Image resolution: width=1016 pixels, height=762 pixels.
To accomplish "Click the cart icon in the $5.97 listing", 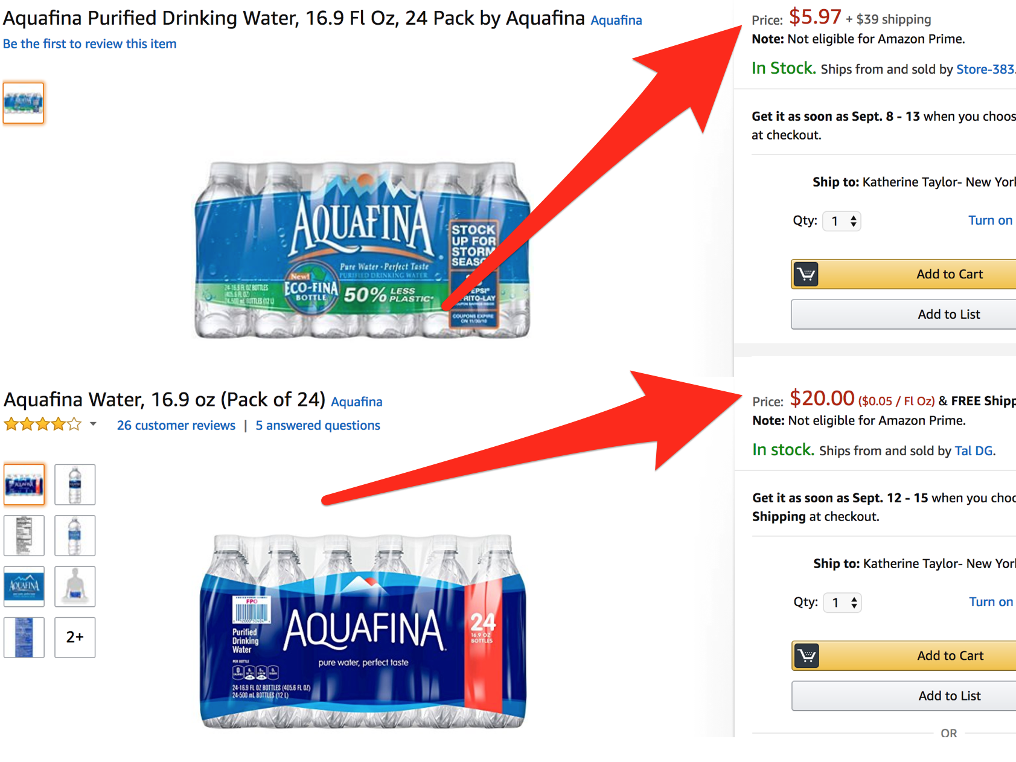I will coord(806,274).
